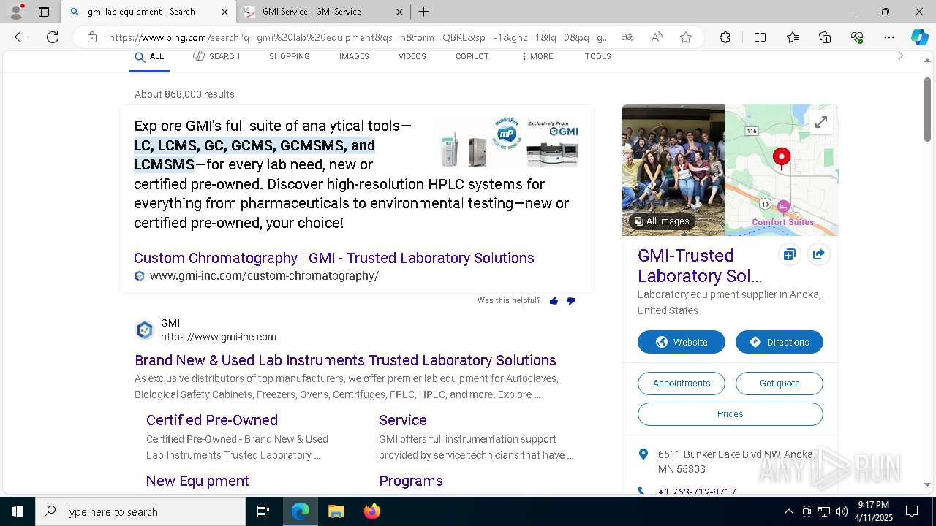Switch to GMI Service browser tab

tap(324, 12)
